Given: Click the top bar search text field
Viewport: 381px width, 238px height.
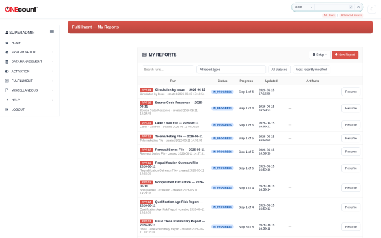Looking at the screenshot, I should click(334, 7).
